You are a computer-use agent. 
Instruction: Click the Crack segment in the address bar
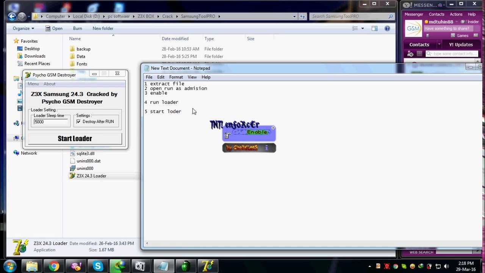[x=167, y=16]
